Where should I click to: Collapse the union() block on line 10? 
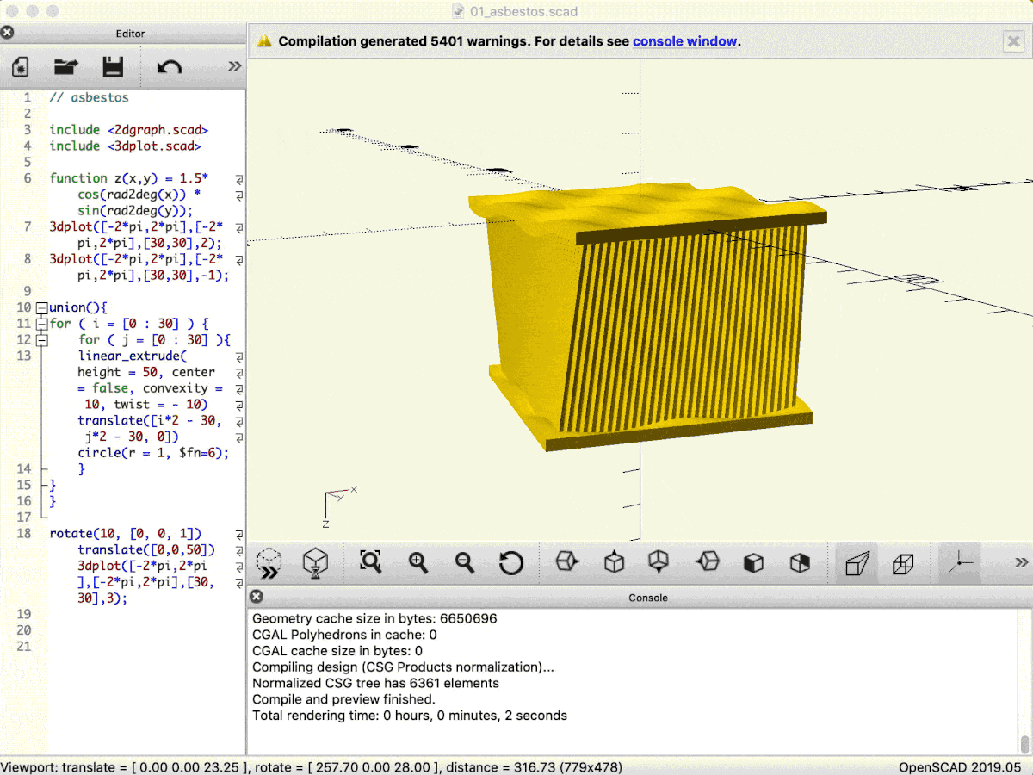40,307
